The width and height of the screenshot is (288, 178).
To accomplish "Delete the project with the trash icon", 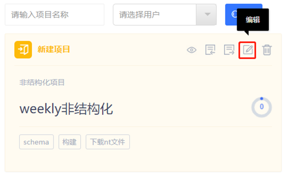I will coord(267,50).
